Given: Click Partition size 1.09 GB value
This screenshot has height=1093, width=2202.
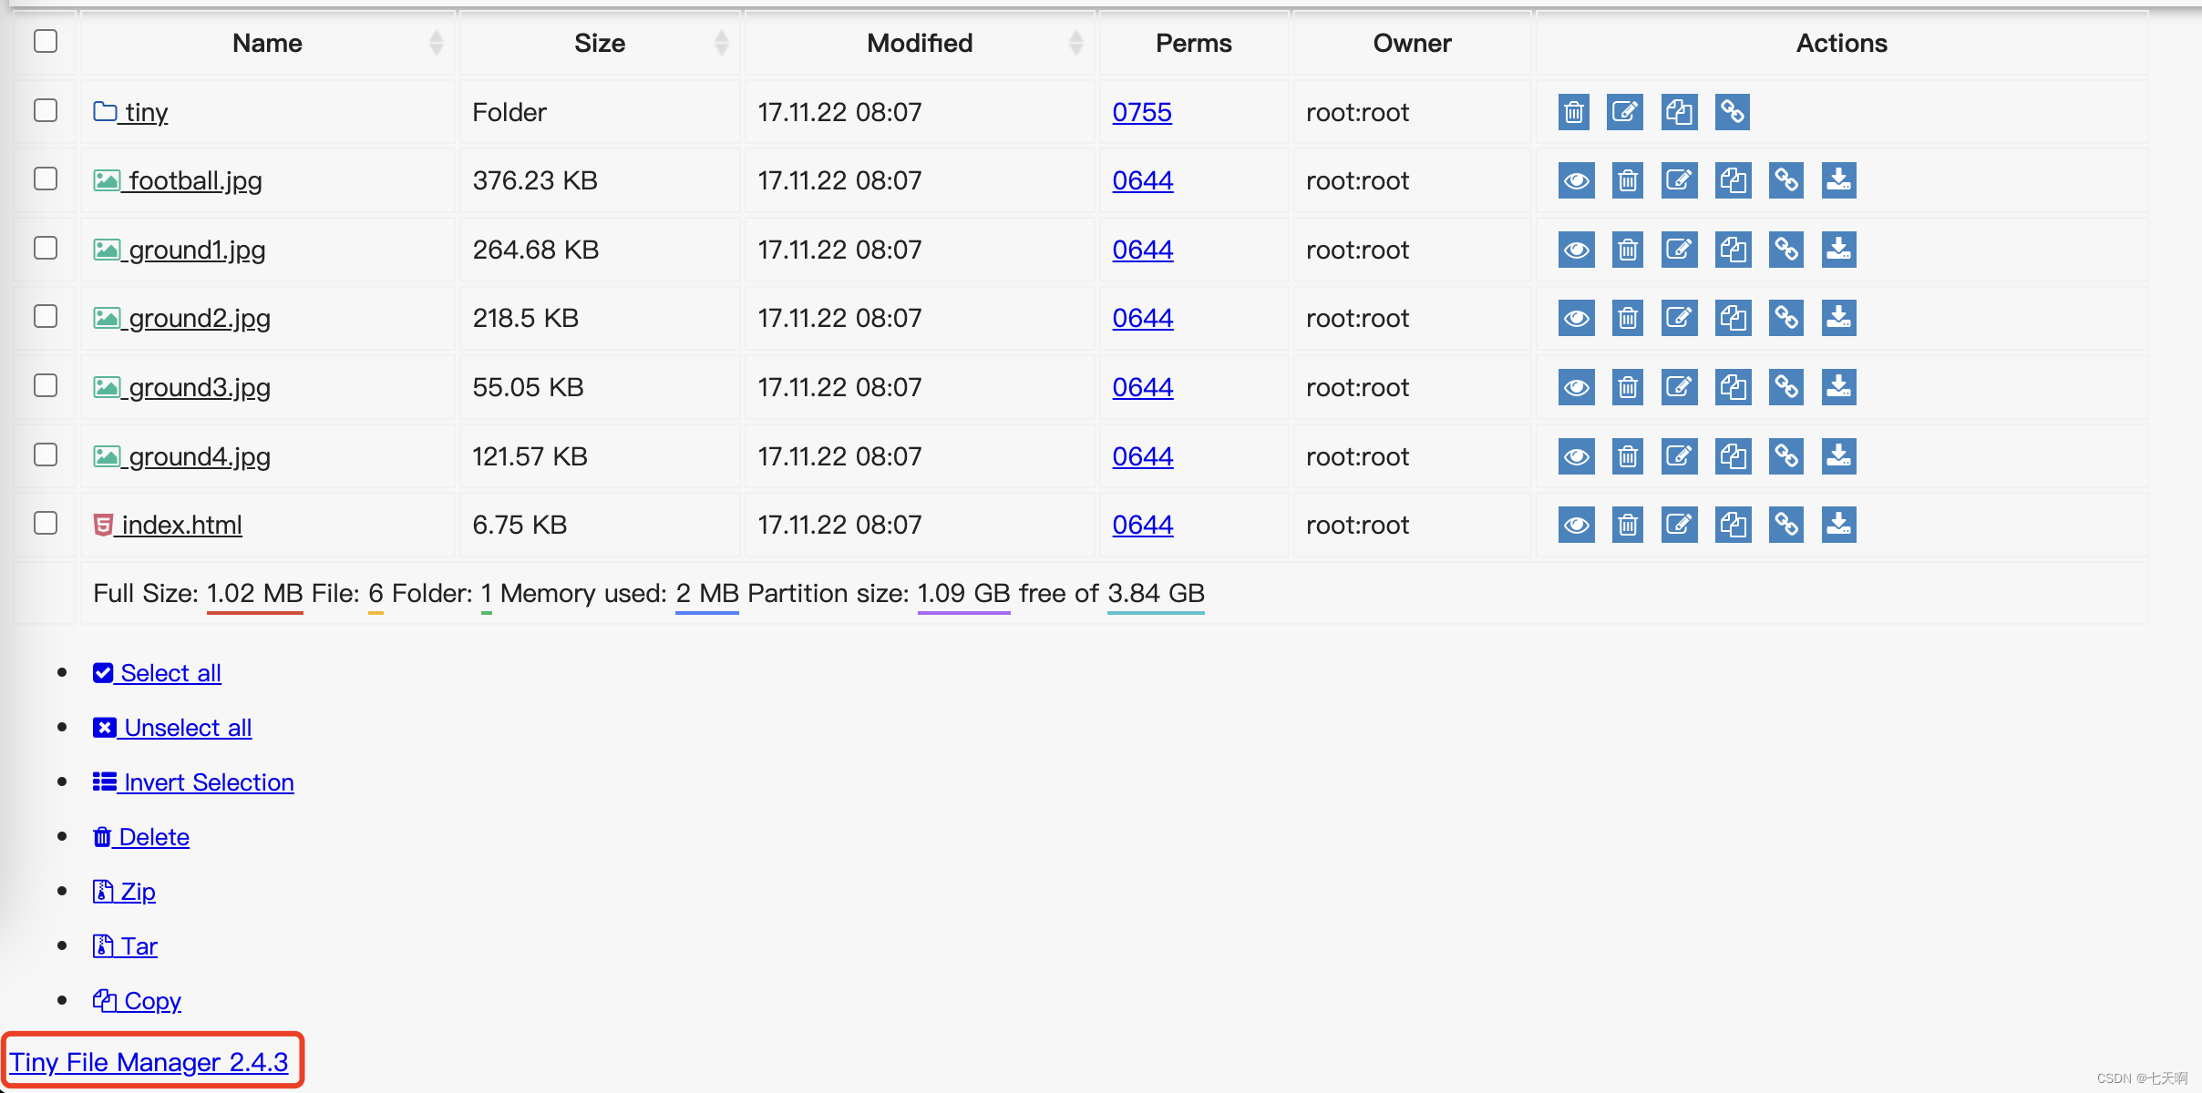Looking at the screenshot, I should [x=964, y=594].
